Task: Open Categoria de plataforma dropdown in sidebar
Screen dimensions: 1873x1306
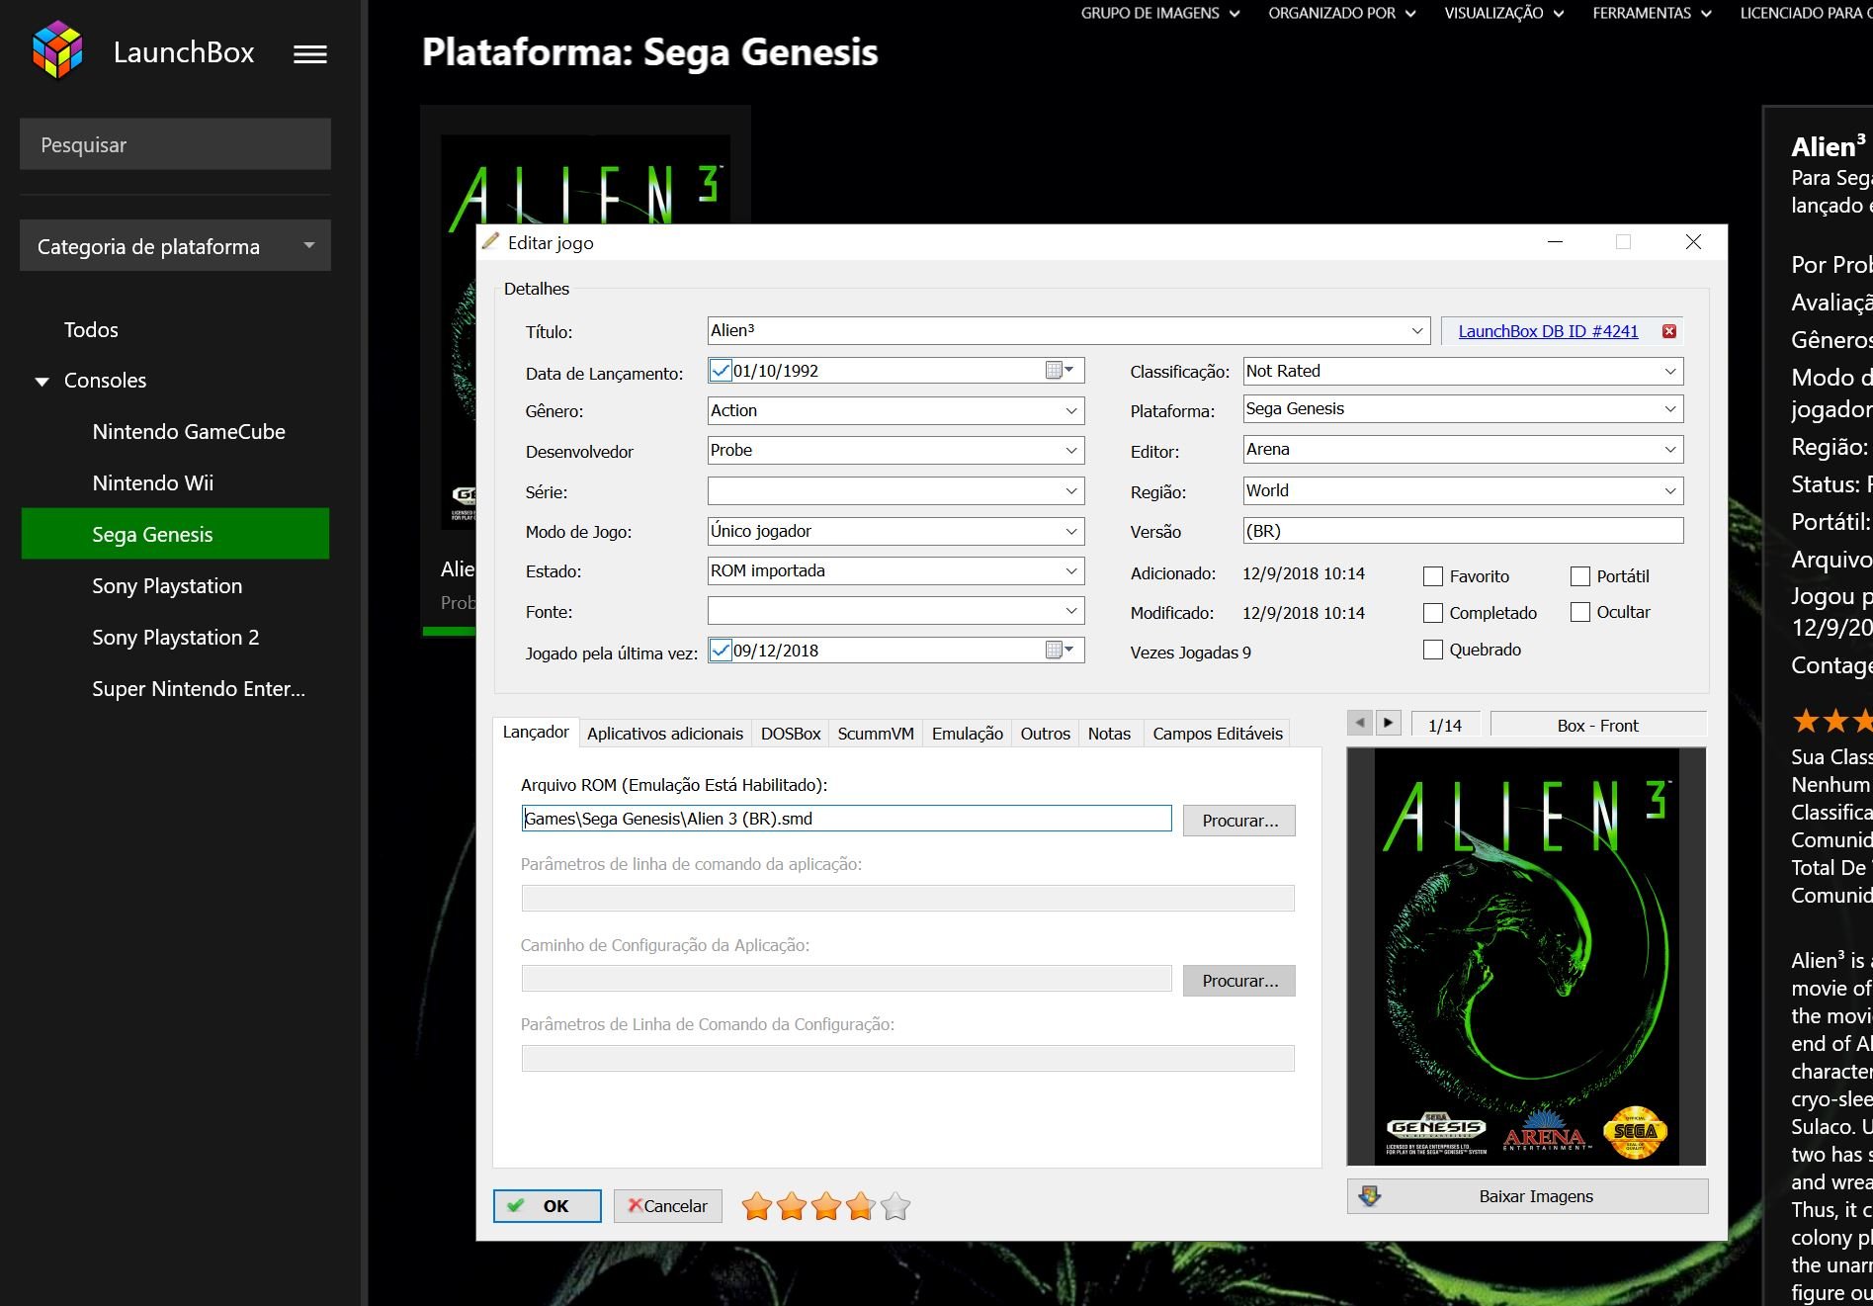Action: 175,246
